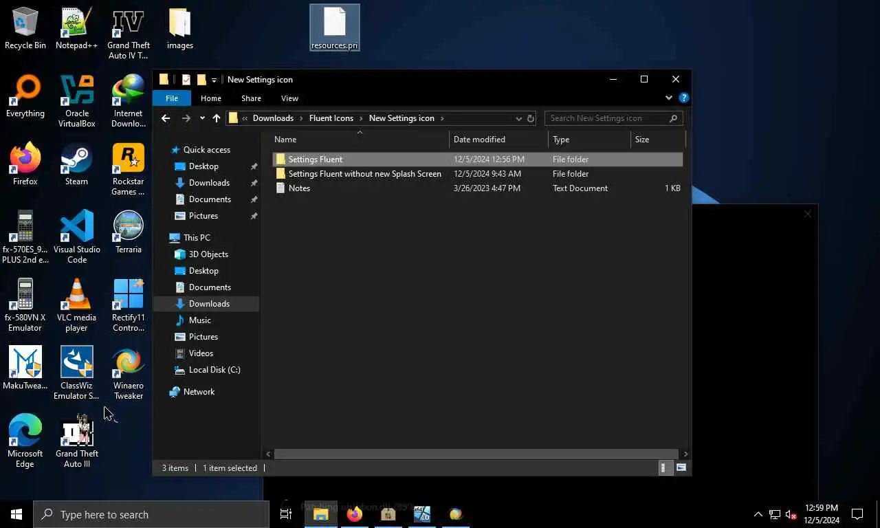Screen dimensions: 880x528
Task: Select the resources.pri file on desktop
Action: click(335, 28)
